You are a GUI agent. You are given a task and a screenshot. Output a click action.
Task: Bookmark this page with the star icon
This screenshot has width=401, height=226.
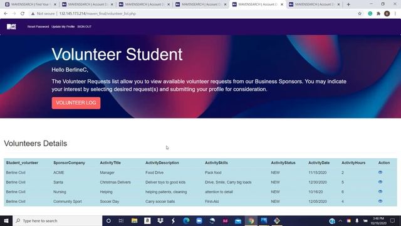[360, 14]
